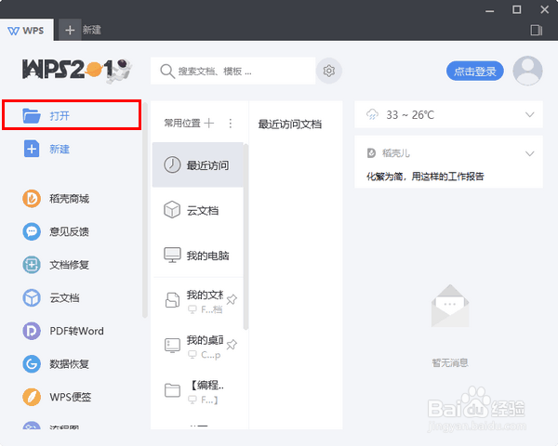Click the 新建 plus icon in sidebar
Image resolution: width=558 pixels, height=446 pixels.
click(x=32, y=149)
